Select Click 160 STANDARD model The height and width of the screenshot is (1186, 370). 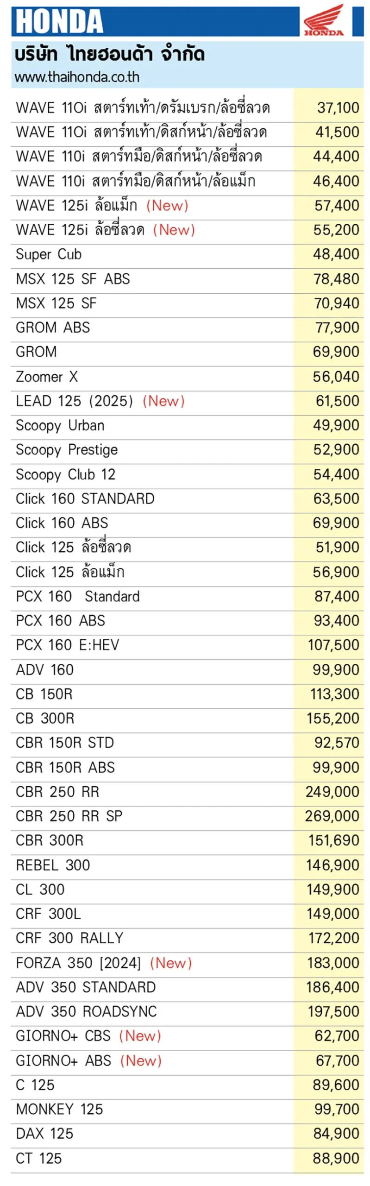85,499
